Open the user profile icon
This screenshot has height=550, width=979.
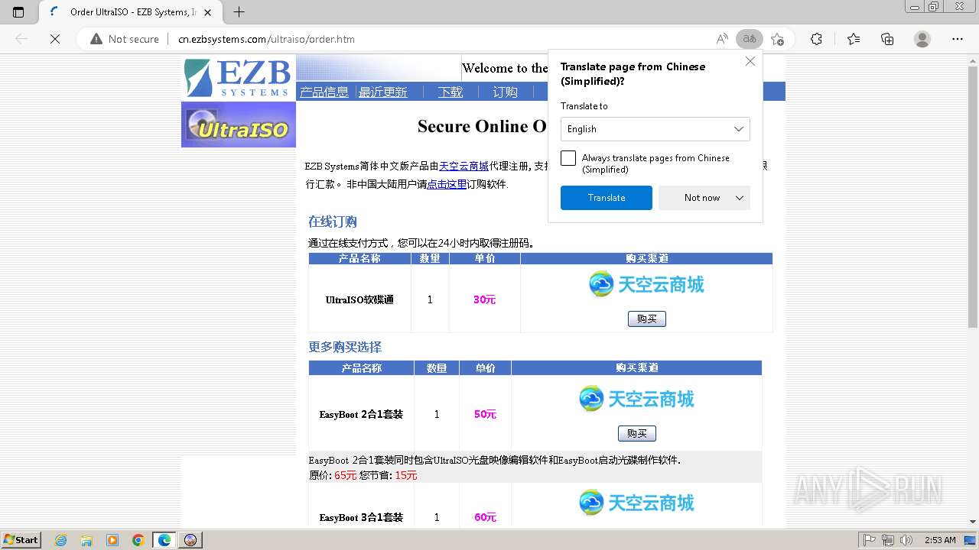pyautogui.click(x=922, y=39)
